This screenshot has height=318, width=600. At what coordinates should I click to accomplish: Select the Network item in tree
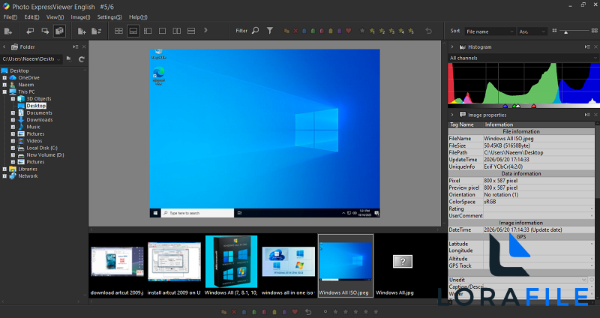[x=28, y=176]
